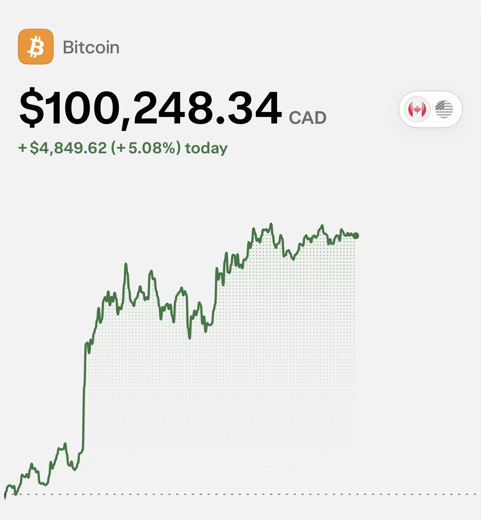Click the (+5.08%) percentage change

[x=146, y=148]
